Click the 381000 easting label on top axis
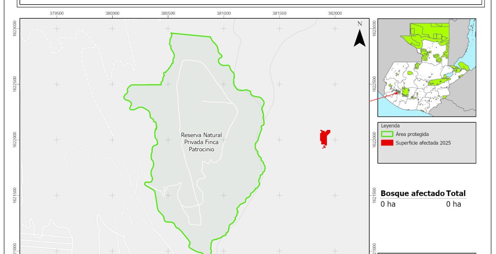Image resolution: width=496 pixels, height=254 pixels. [224, 14]
